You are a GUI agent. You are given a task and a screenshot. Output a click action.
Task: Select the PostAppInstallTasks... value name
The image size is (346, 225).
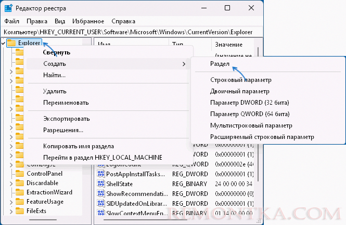point(135,174)
